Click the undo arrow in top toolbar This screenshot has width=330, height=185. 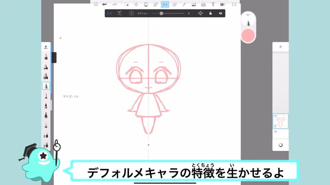pos(104,4)
